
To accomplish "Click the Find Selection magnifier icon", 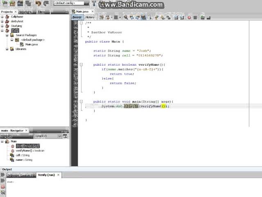I will [x=126, y=17].
